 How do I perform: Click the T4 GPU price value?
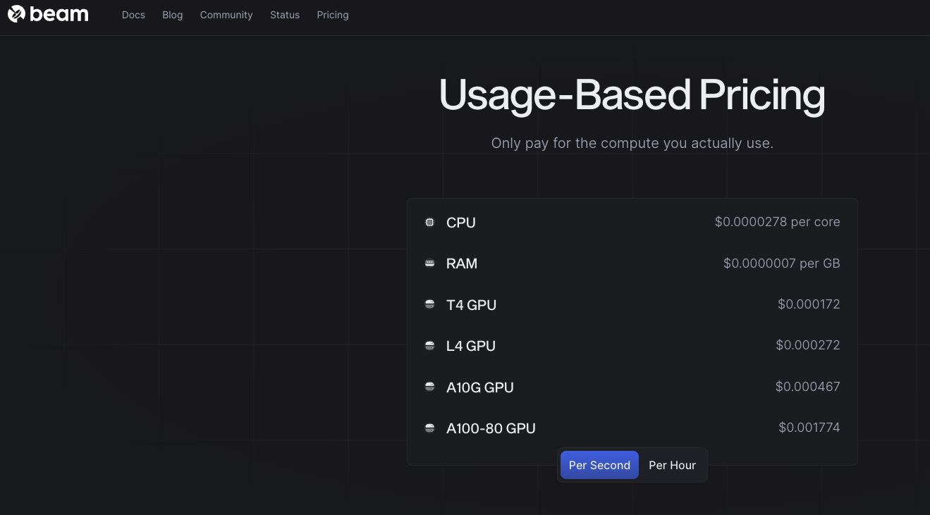coord(809,304)
